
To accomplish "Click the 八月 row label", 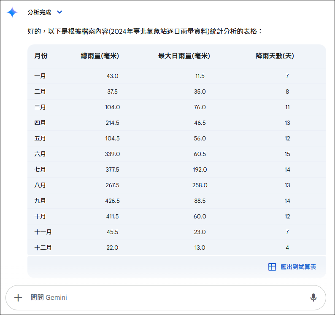I will point(40,185).
